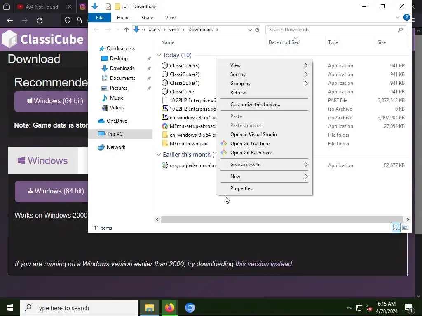
Task: Open the New submenu
Action: pyautogui.click(x=264, y=177)
